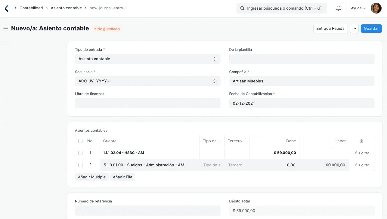Open Tipo de entrada dropdown

(147, 59)
